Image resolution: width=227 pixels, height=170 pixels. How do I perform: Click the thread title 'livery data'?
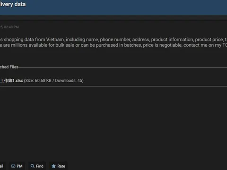13,4
